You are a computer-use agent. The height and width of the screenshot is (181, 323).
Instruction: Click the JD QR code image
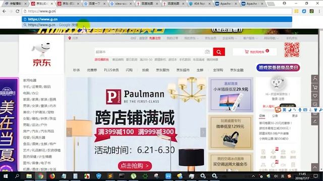pos(292,50)
